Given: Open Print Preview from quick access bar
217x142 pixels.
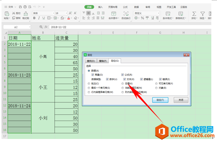Looking at the screenshot, I should click(x=30, y=7).
